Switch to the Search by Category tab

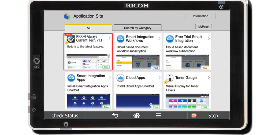[x=138, y=28]
